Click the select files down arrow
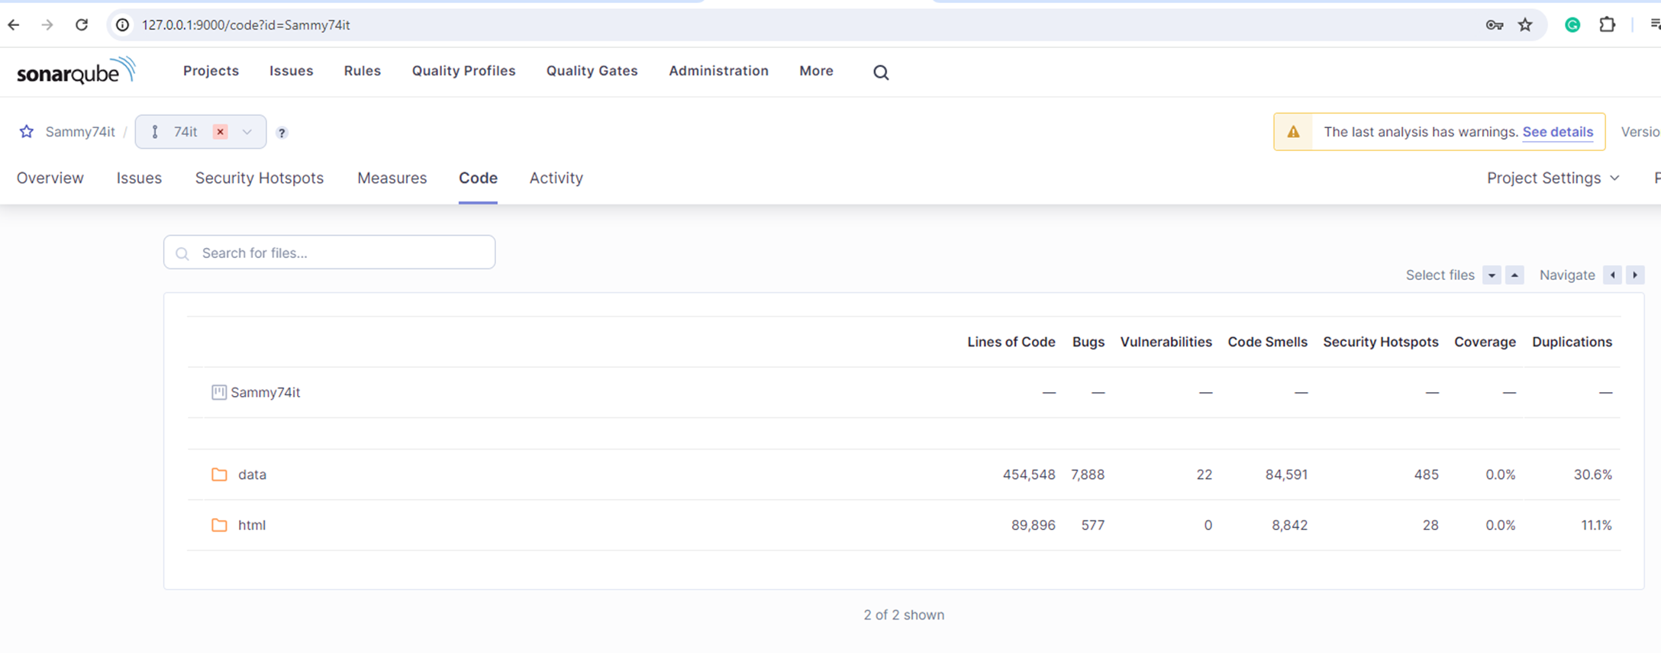The width and height of the screenshot is (1661, 653). coord(1492,275)
